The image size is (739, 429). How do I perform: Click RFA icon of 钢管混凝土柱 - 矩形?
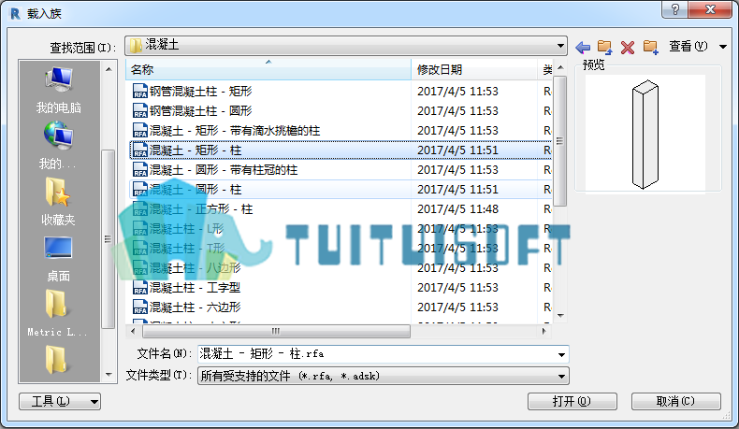pos(140,91)
